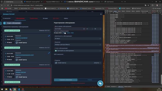This screenshot has height=91, width=162.
Task: Close the DevTools panel
Action: (161, 11)
